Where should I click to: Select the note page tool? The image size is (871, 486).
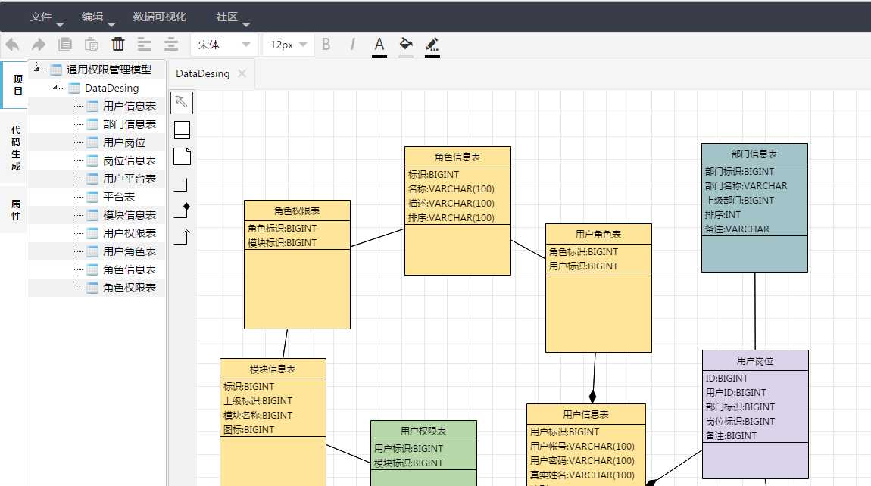[x=182, y=156]
